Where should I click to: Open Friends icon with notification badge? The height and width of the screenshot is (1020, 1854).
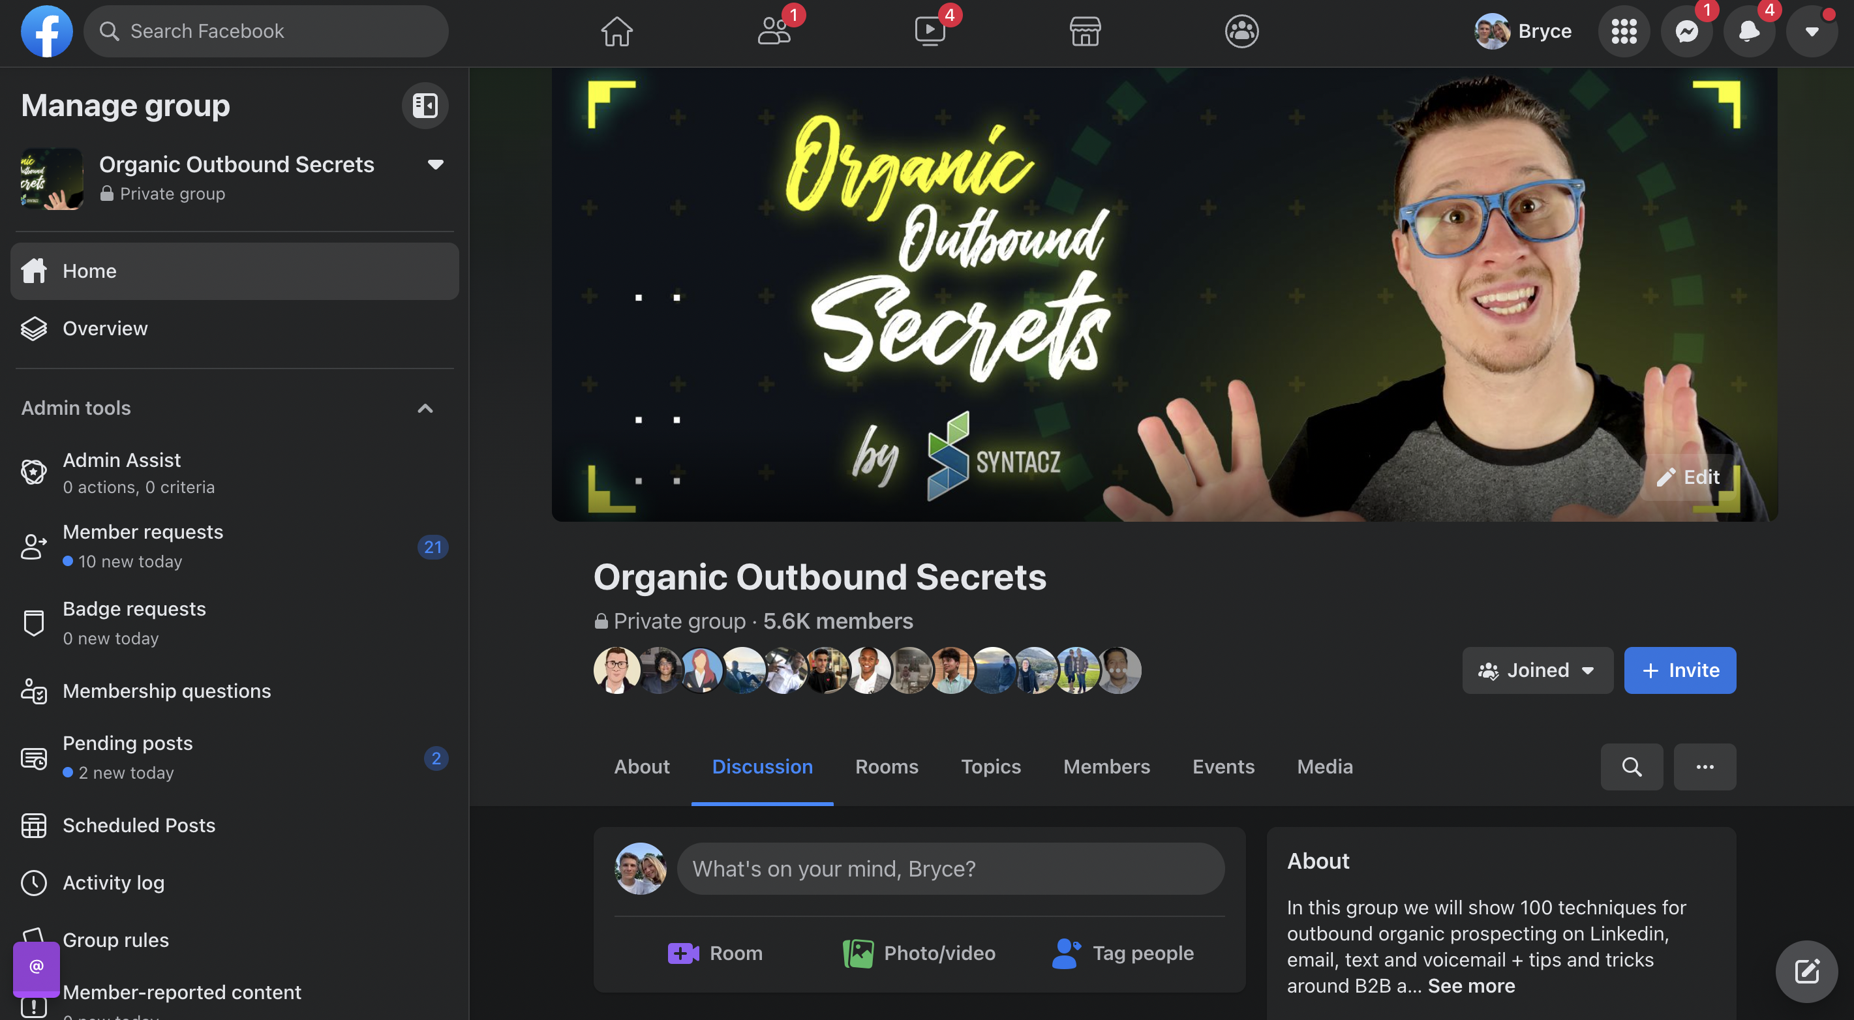(x=774, y=31)
